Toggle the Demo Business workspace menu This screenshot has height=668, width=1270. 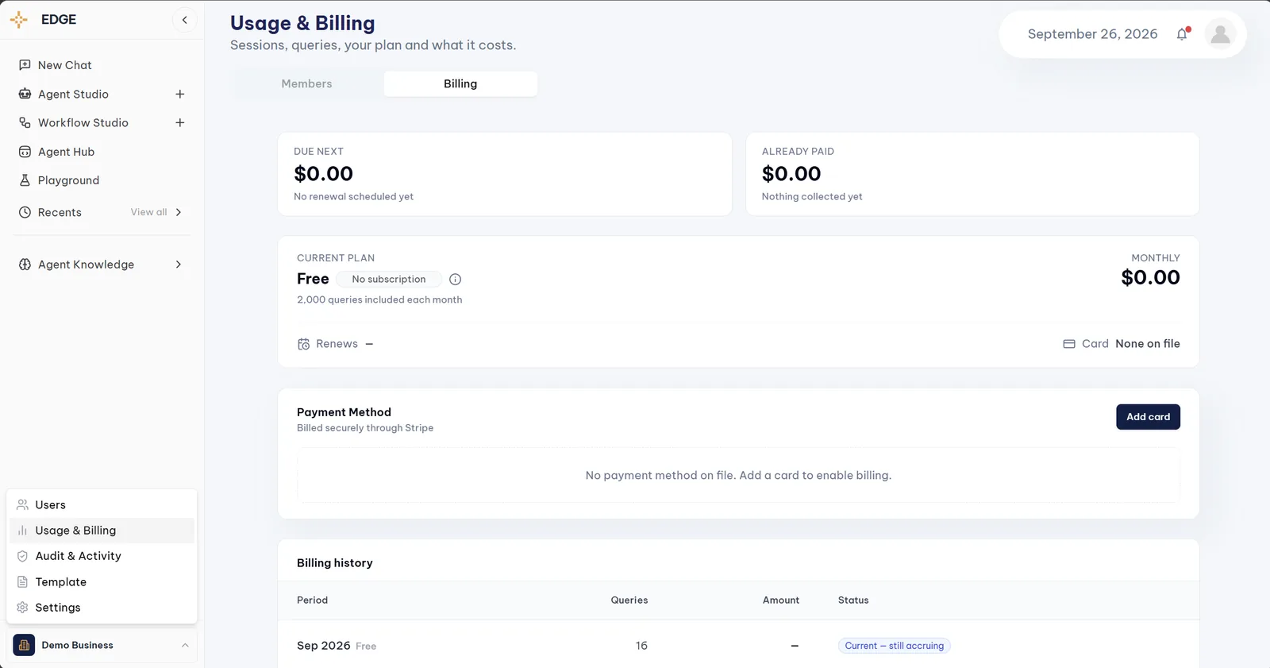point(102,645)
